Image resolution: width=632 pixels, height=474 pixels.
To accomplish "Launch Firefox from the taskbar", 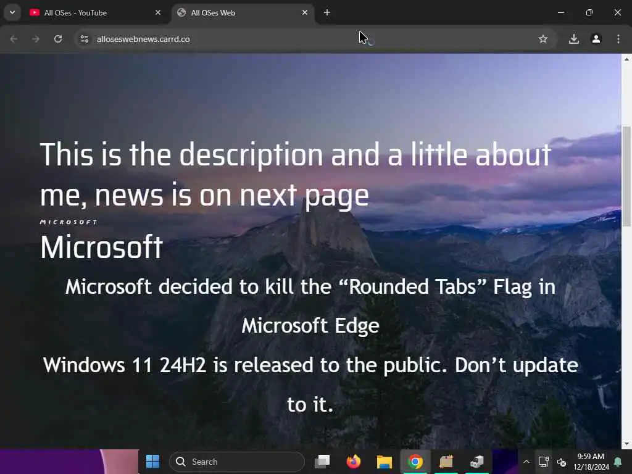I will [354, 462].
